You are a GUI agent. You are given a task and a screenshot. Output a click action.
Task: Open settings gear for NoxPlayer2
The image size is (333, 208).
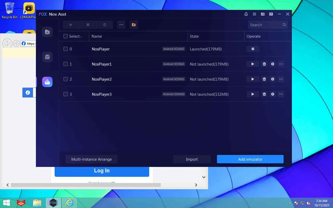coord(273,79)
